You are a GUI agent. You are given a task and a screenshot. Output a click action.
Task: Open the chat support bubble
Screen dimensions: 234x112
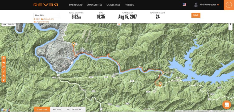coord(226,105)
